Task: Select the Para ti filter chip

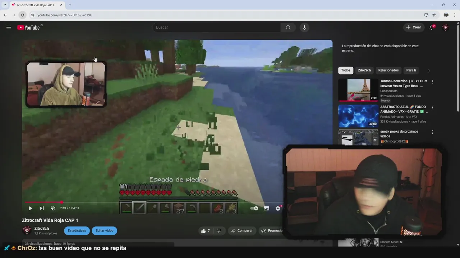Action: tap(411, 70)
